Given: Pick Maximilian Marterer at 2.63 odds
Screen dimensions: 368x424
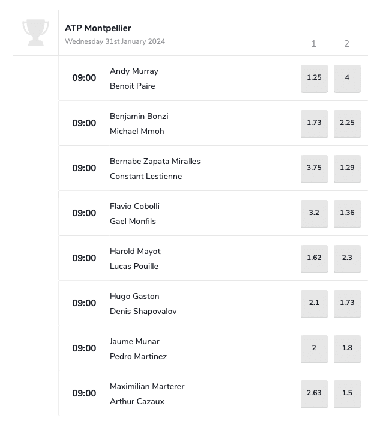Looking at the screenshot, I should pos(314,394).
